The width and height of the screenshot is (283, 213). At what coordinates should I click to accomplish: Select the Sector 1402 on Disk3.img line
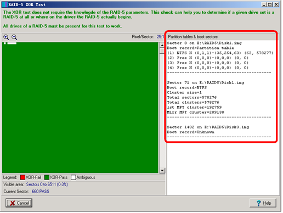208,127
